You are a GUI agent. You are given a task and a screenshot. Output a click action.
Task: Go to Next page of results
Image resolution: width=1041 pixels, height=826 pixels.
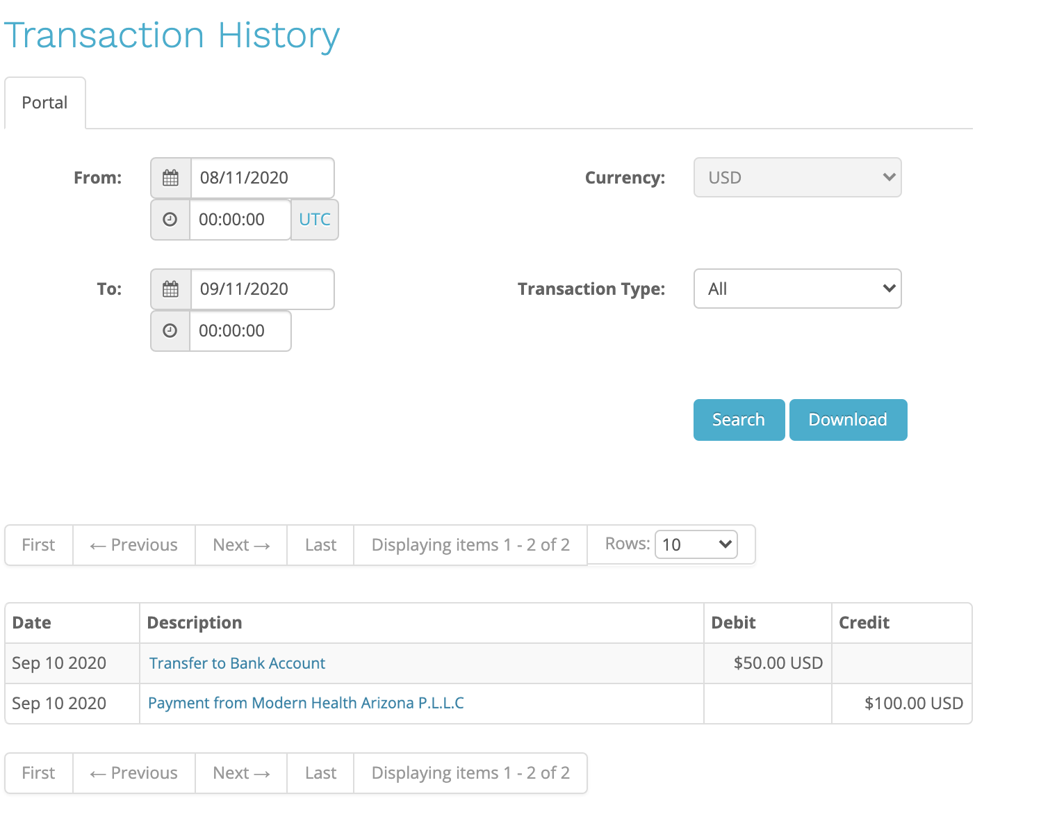(240, 544)
